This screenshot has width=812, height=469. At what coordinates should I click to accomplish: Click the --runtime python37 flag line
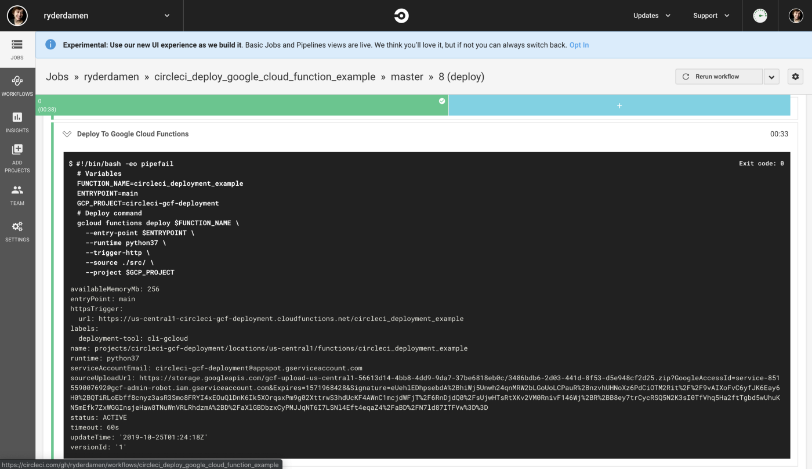coord(125,243)
